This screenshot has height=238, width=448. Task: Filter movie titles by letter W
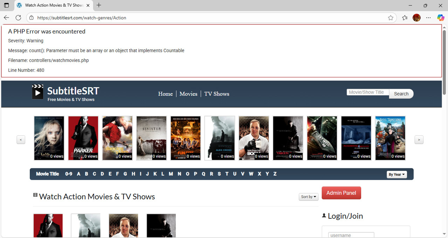click(x=251, y=174)
